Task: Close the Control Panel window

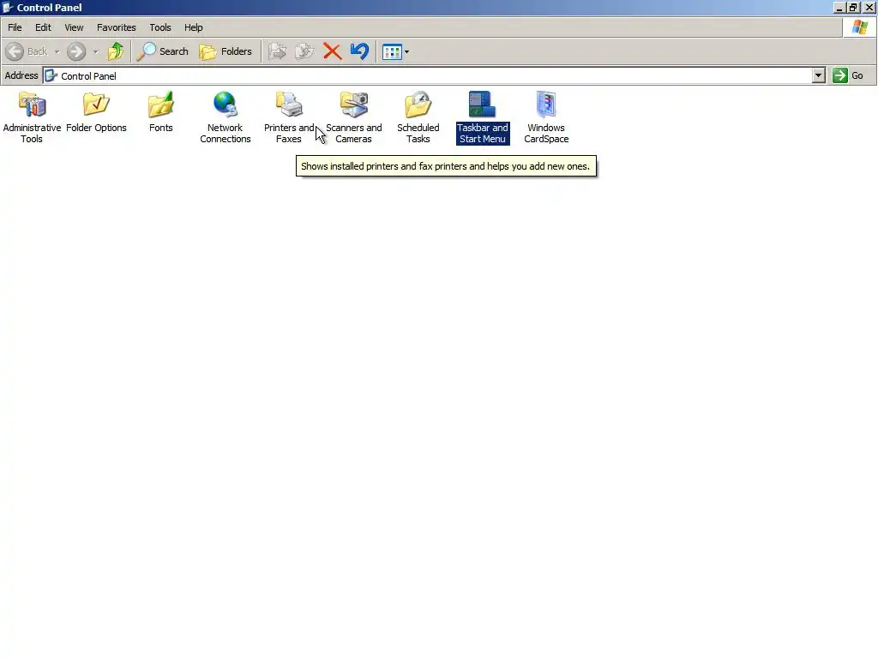Action: (869, 7)
